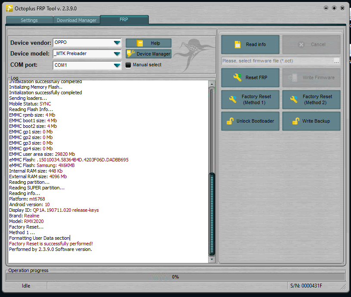
Task: Enable the Manual select checkbox
Action: pyautogui.click(x=128, y=65)
